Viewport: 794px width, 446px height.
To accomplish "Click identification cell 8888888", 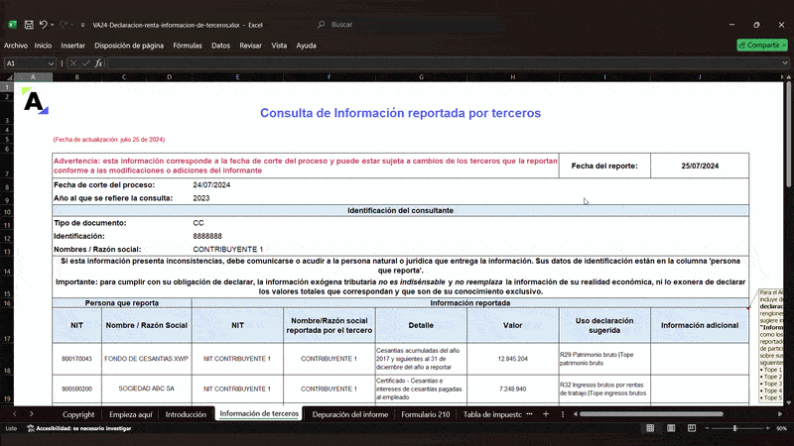I will pyautogui.click(x=207, y=236).
